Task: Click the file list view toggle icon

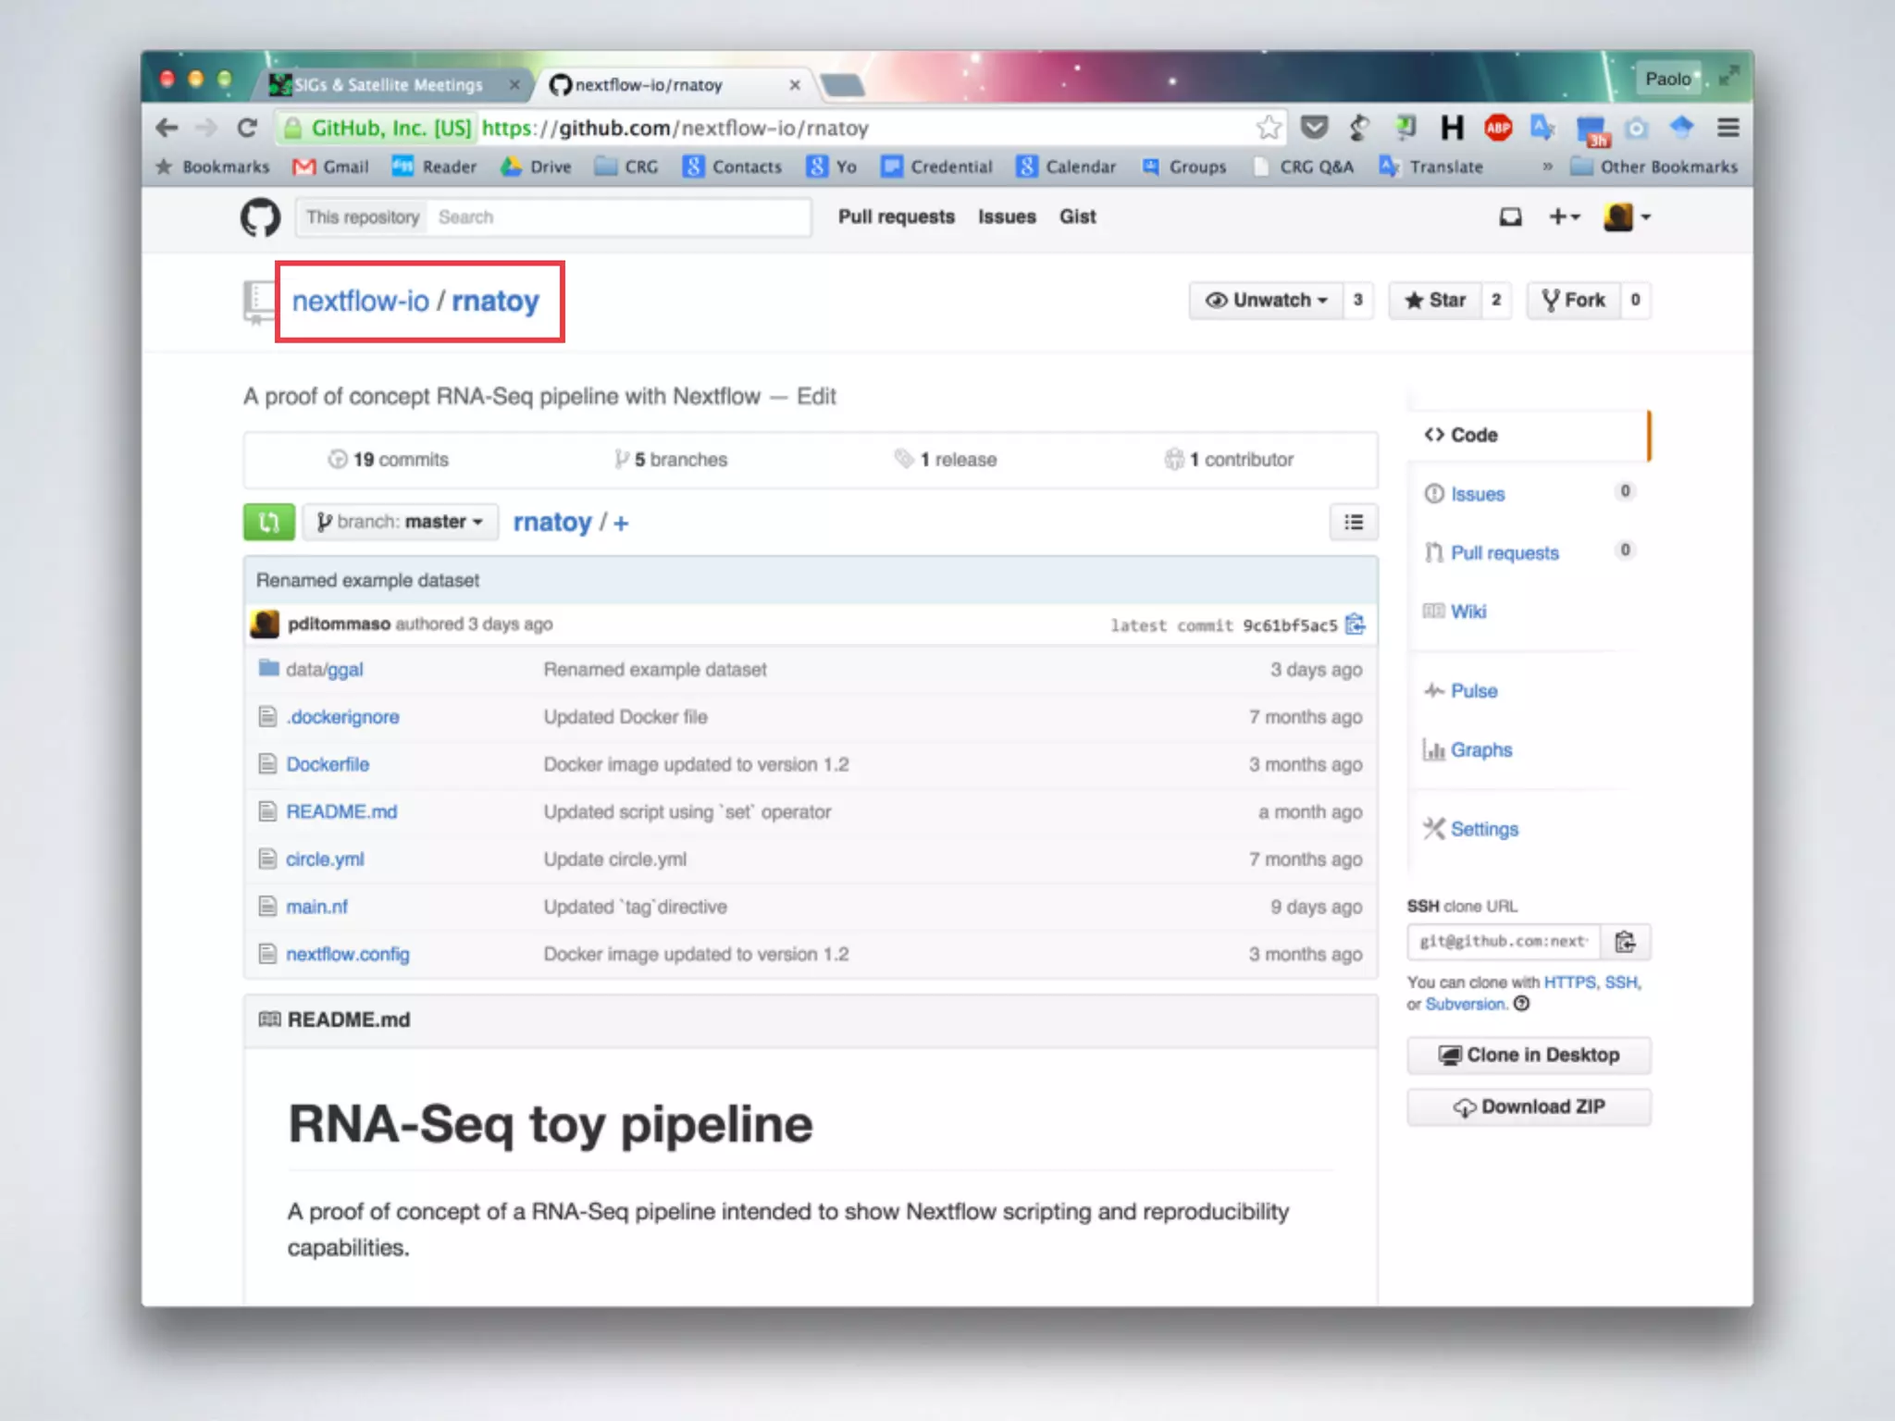Action: pos(1354,522)
